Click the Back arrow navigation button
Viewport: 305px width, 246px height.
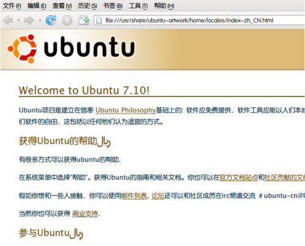(x=8, y=20)
